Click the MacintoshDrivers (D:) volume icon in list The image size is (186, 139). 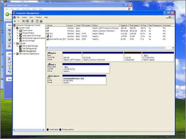coord(48,39)
